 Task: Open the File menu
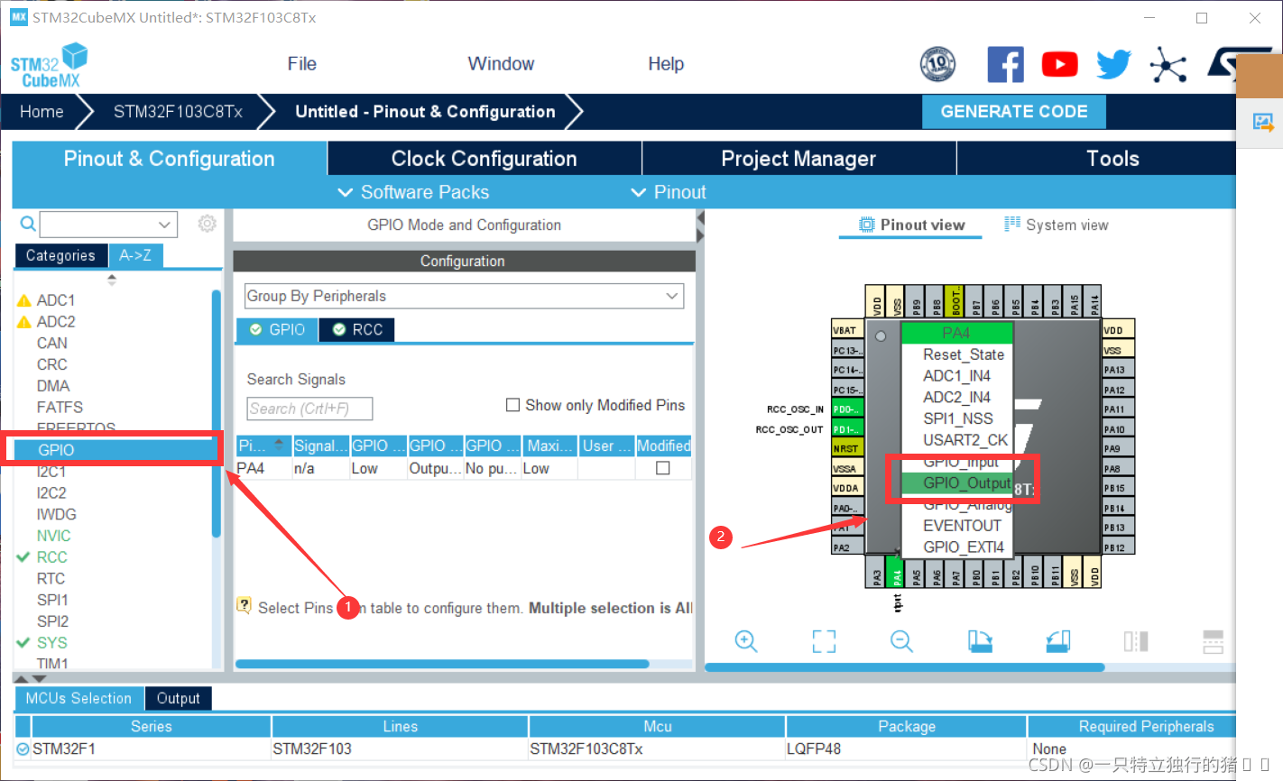[x=301, y=64]
